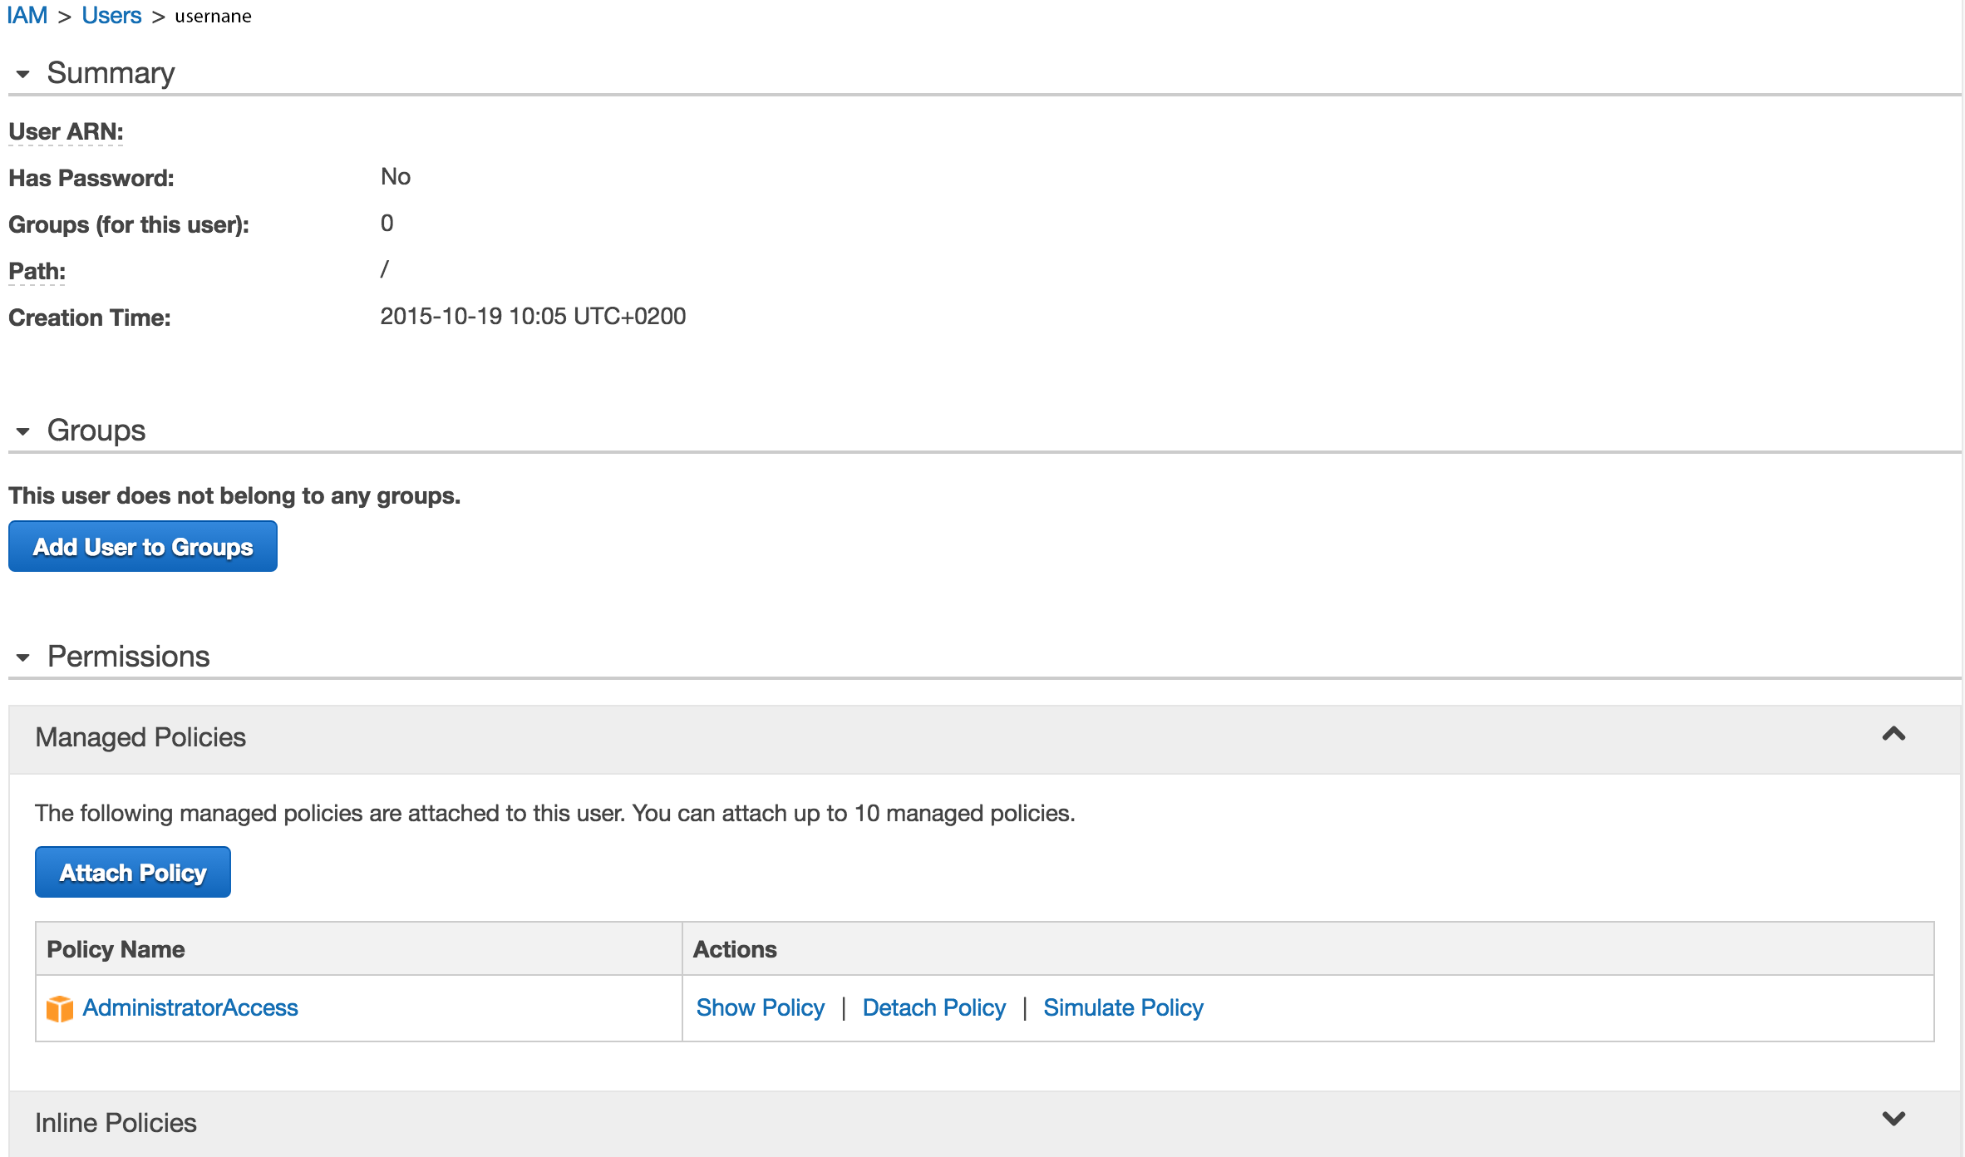Collapse the Permissions section triangle
The image size is (1965, 1157).
(23, 657)
